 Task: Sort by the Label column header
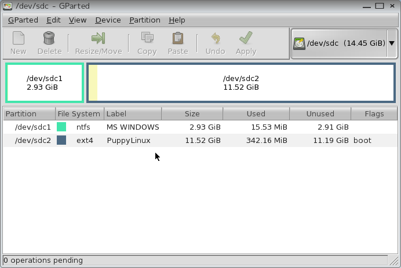click(133, 113)
